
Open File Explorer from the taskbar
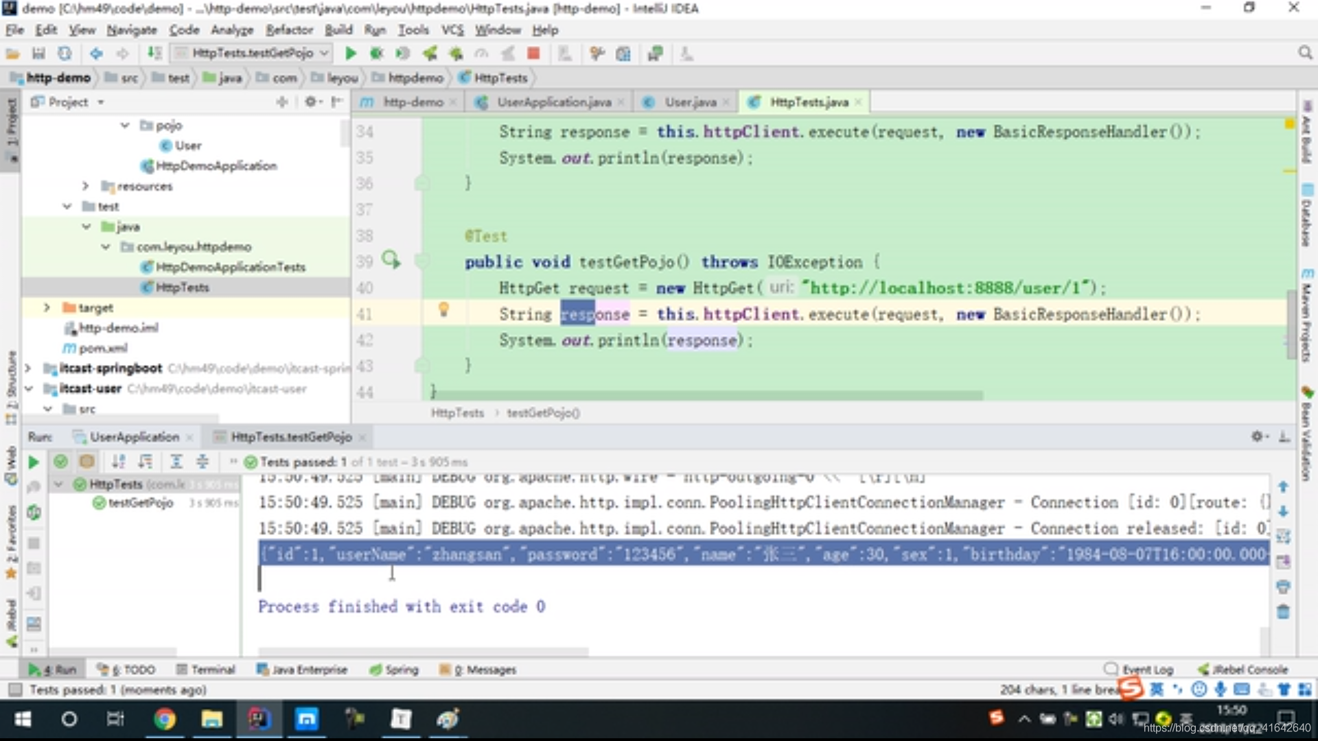tap(211, 719)
